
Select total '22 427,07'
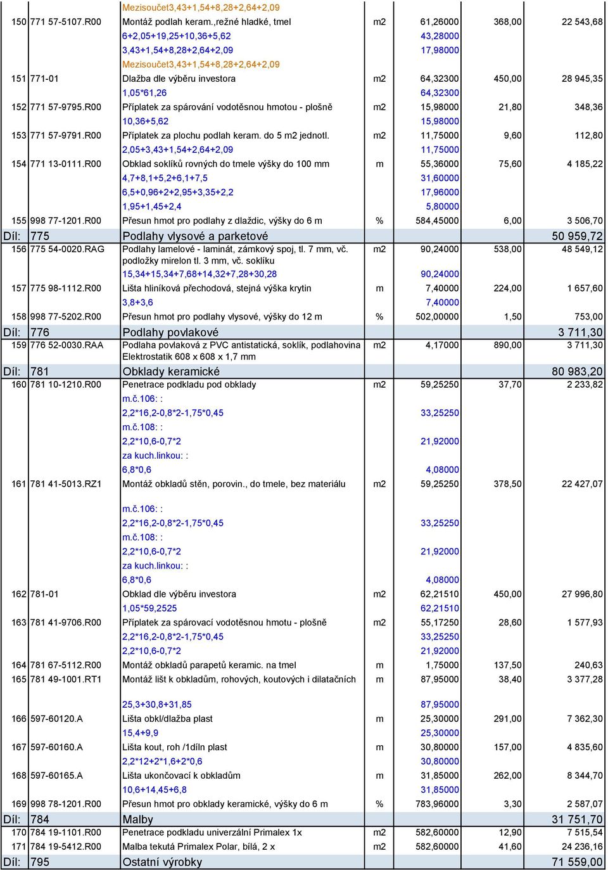(582, 484)
